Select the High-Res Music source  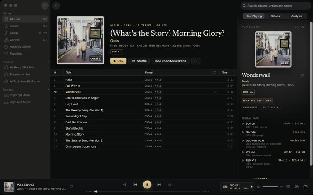point(25,102)
